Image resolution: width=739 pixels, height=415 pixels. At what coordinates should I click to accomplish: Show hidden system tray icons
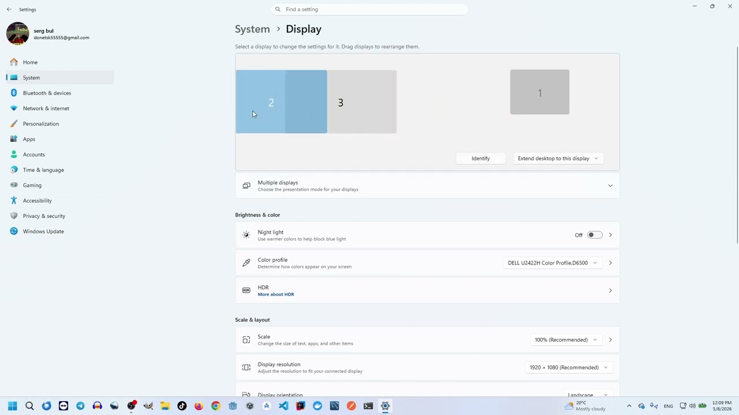[x=629, y=406]
